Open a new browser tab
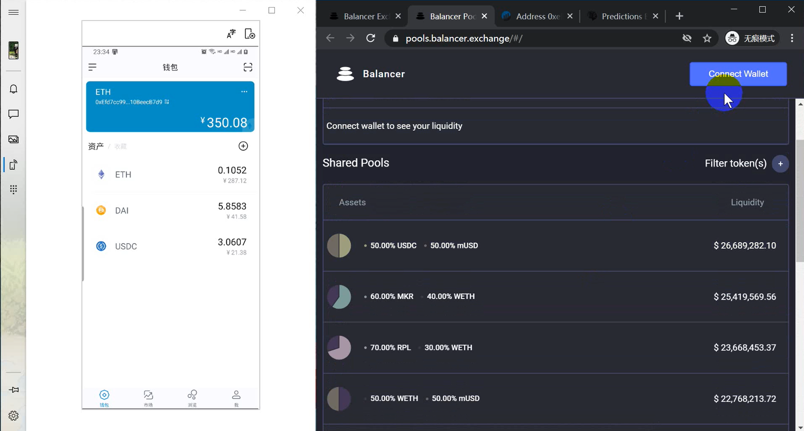Viewport: 804px width, 431px height. 680,16
